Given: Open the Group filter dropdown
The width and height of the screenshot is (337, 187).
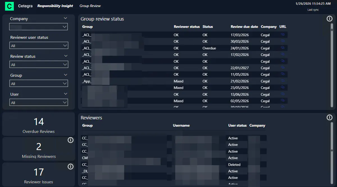Looking at the screenshot, I should point(39,84).
